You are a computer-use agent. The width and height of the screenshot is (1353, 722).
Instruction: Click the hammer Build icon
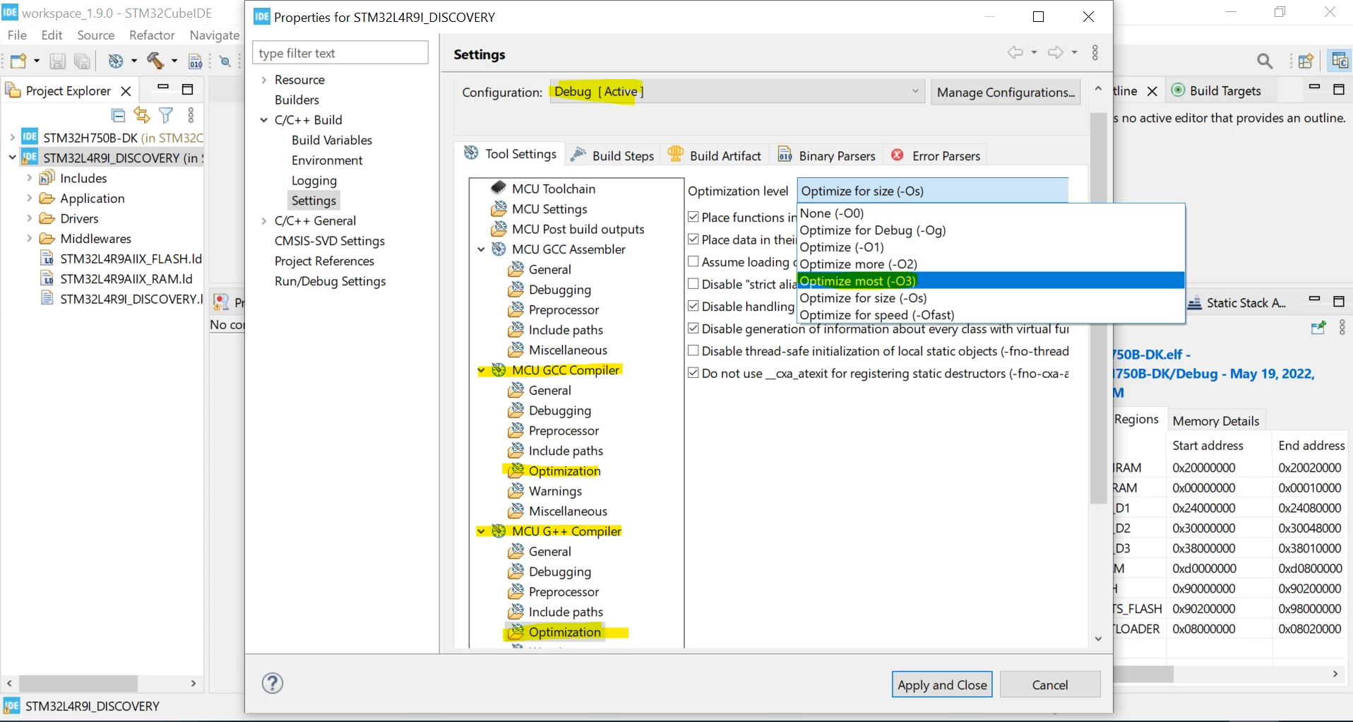coord(155,61)
